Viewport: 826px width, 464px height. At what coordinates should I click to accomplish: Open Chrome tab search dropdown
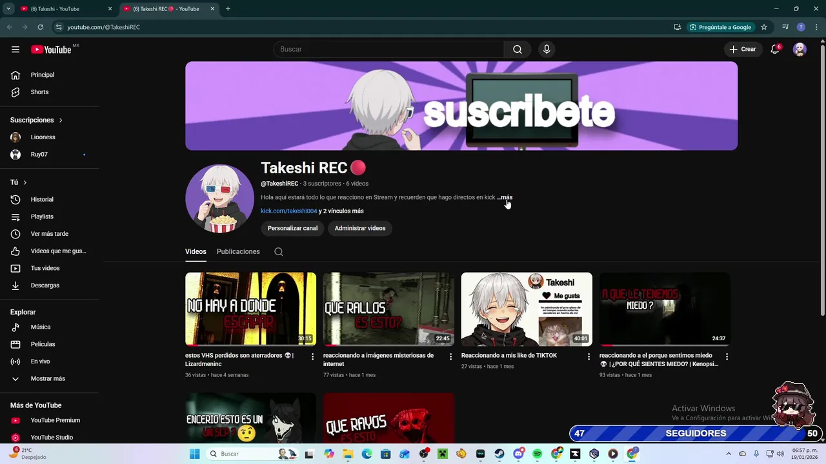(8, 9)
